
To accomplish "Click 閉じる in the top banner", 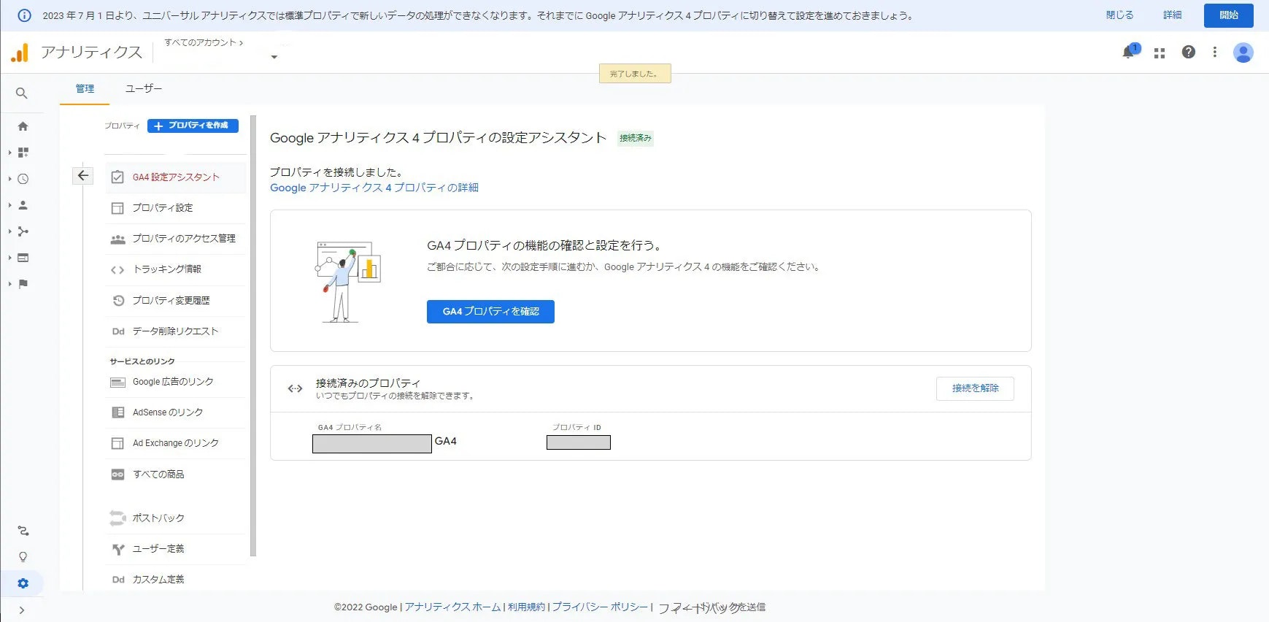I will (1119, 15).
